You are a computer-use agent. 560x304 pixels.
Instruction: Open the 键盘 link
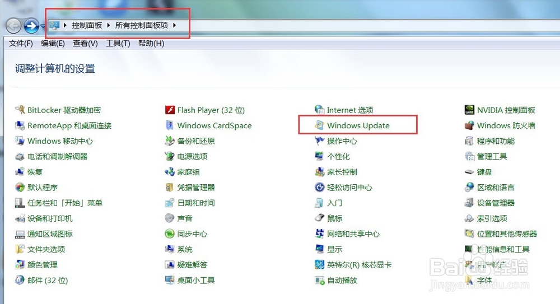484,172
